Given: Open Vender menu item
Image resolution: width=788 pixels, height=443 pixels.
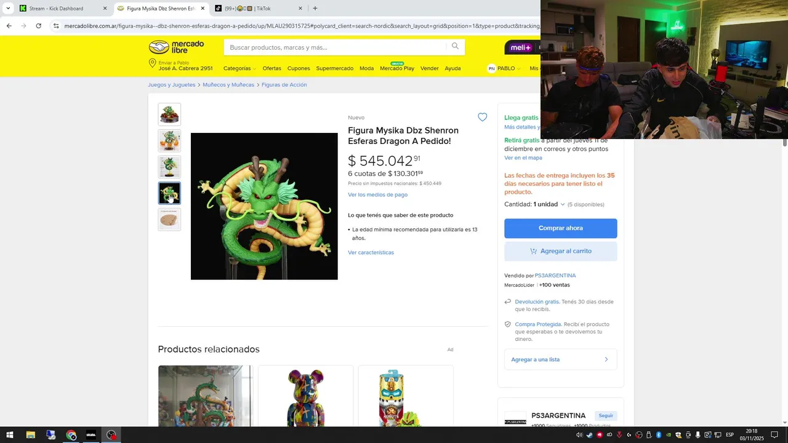Looking at the screenshot, I should (429, 68).
